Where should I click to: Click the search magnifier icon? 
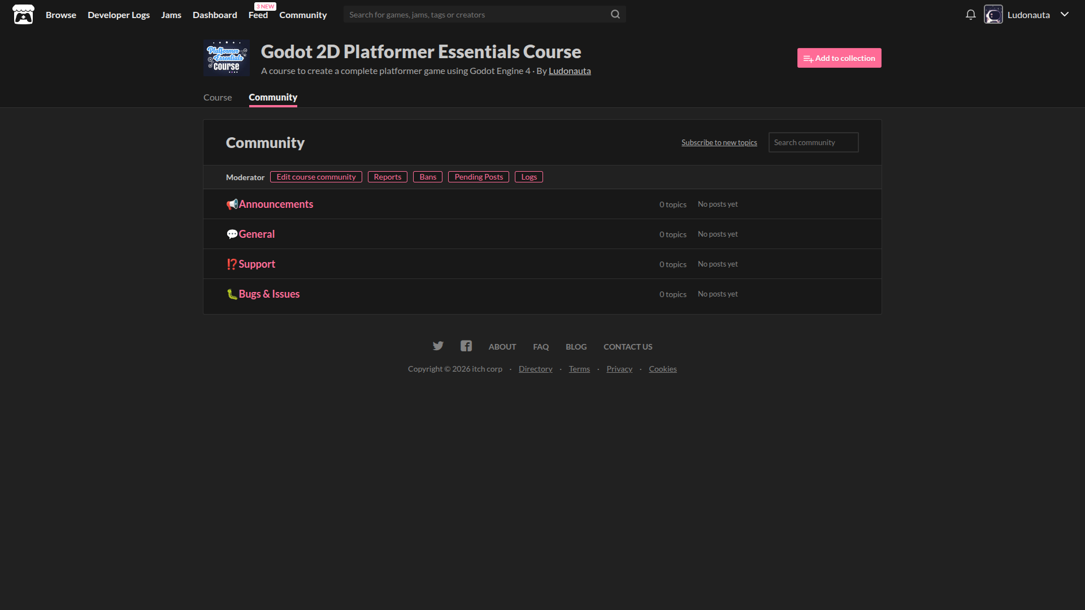[615, 15]
